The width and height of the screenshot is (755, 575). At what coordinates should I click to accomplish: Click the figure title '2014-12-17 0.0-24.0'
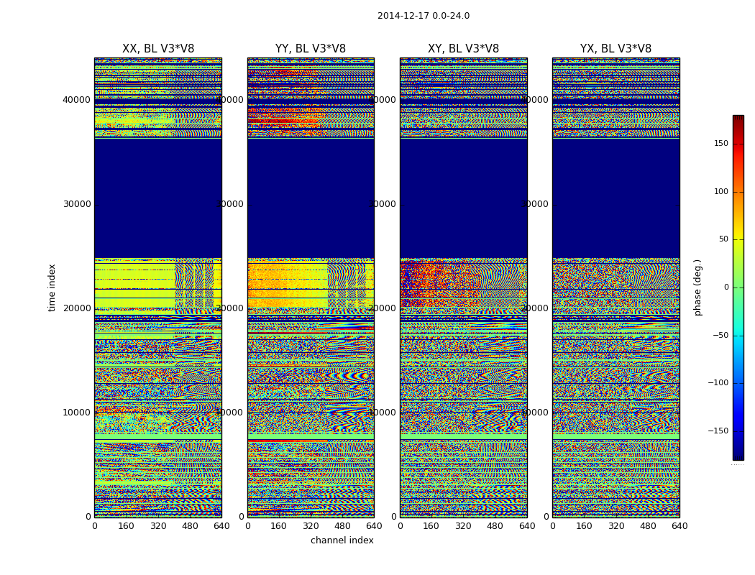(x=424, y=16)
